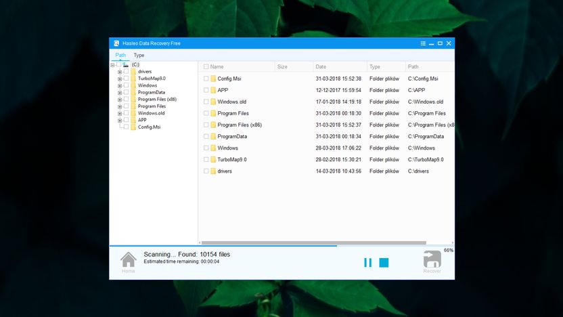Screen dimensions: 563x317
Task: Click the APP folder icon in the file list
Action: (x=213, y=90)
